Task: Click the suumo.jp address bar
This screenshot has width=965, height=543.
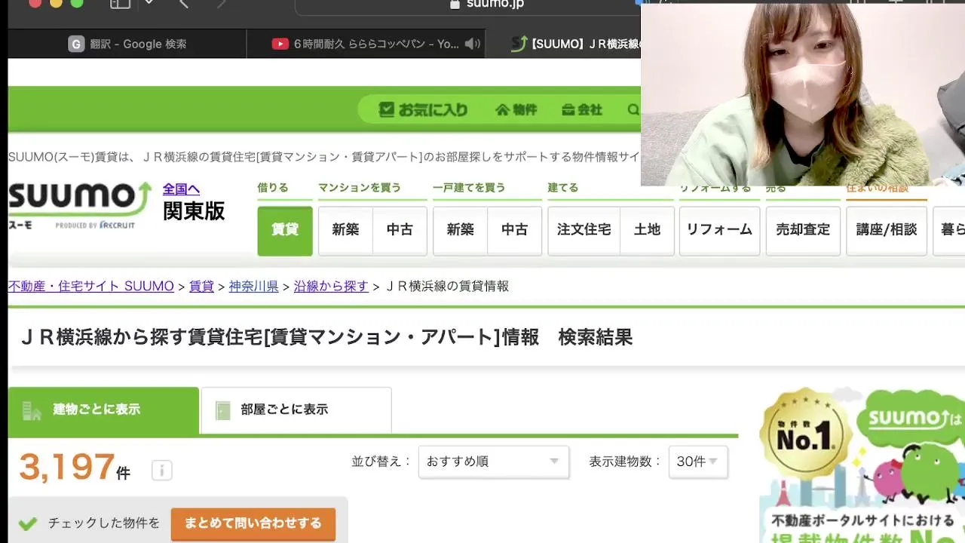Action: [467, 5]
